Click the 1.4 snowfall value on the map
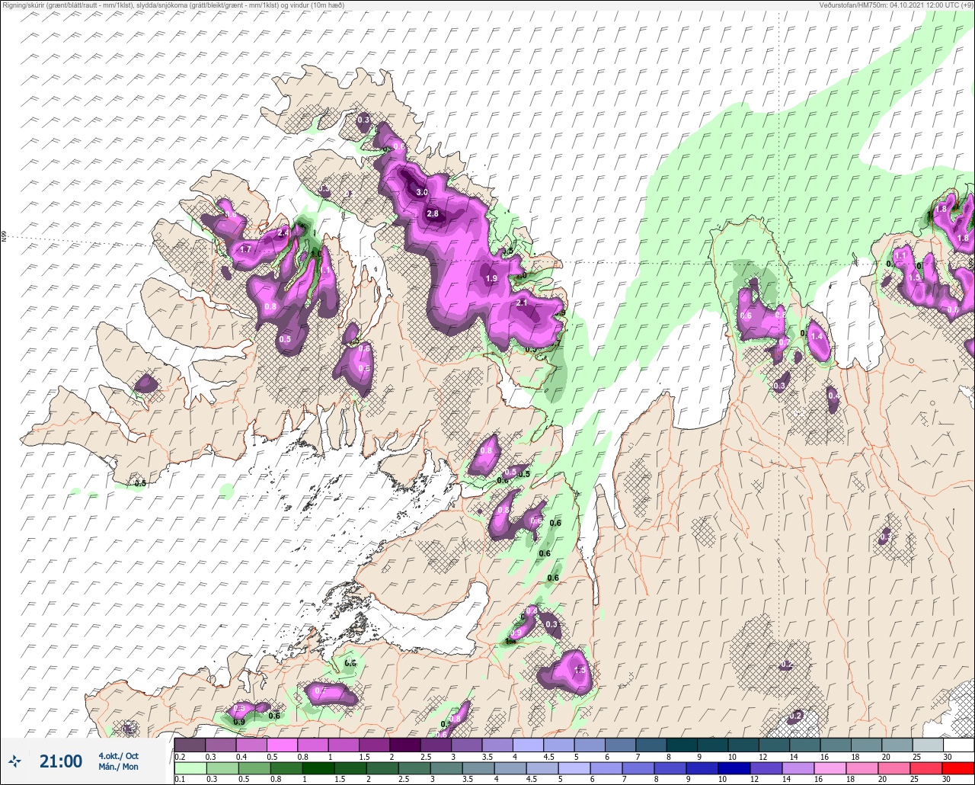 [x=817, y=336]
